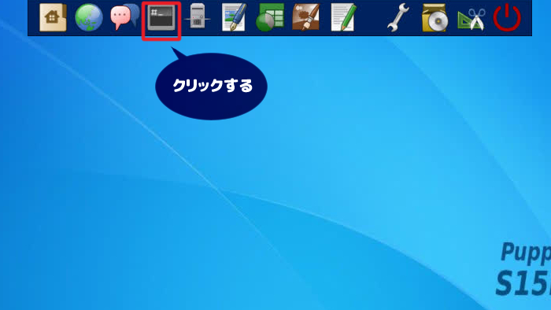Click the S15 version text on the wallpaper
This screenshot has width=551, height=310.
click(x=523, y=283)
